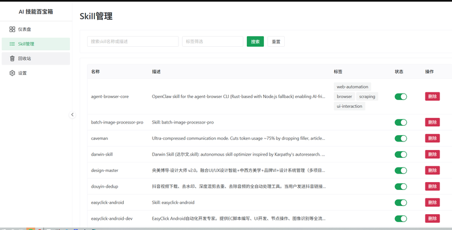Delete the design-master skill

(432, 170)
